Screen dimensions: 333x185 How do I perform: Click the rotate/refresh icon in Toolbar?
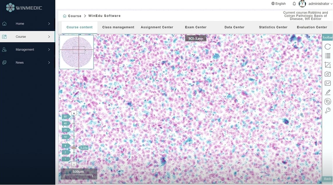pos(327,47)
